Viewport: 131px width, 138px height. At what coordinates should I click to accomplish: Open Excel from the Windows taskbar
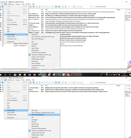click(x=39, y=75)
